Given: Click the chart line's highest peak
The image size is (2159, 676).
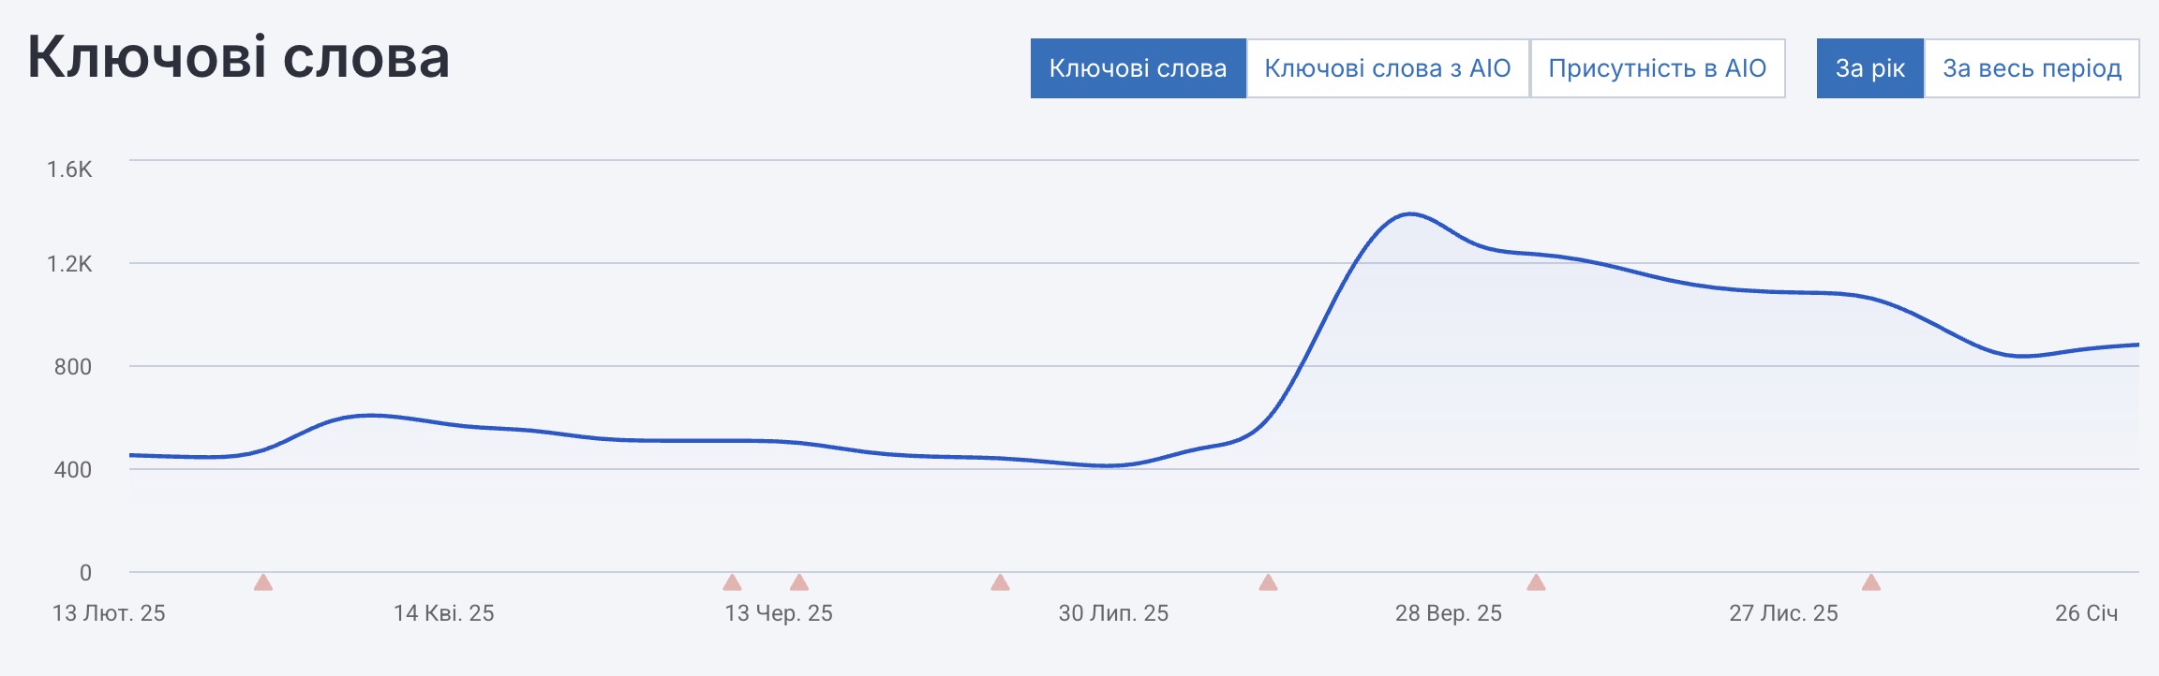Looking at the screenshot, I should point(1410,214).
